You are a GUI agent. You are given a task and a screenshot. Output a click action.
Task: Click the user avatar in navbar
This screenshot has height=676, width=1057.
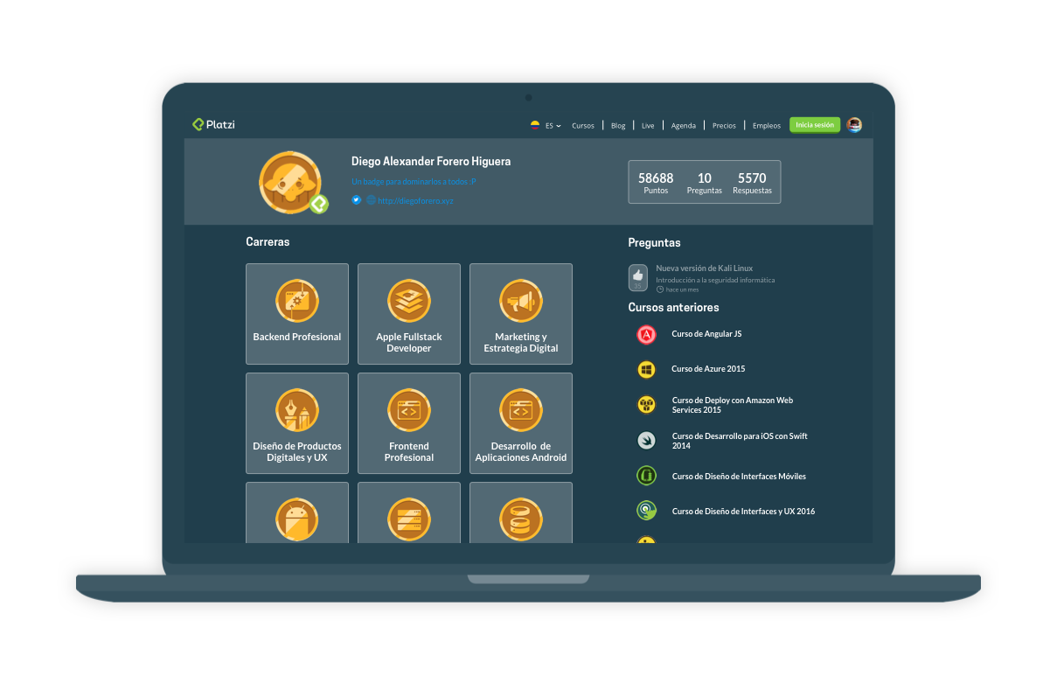coord(854,125)
